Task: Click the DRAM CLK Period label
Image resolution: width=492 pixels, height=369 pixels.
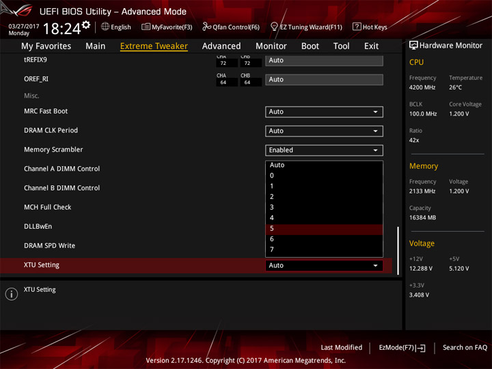Action: click(51, 131)
